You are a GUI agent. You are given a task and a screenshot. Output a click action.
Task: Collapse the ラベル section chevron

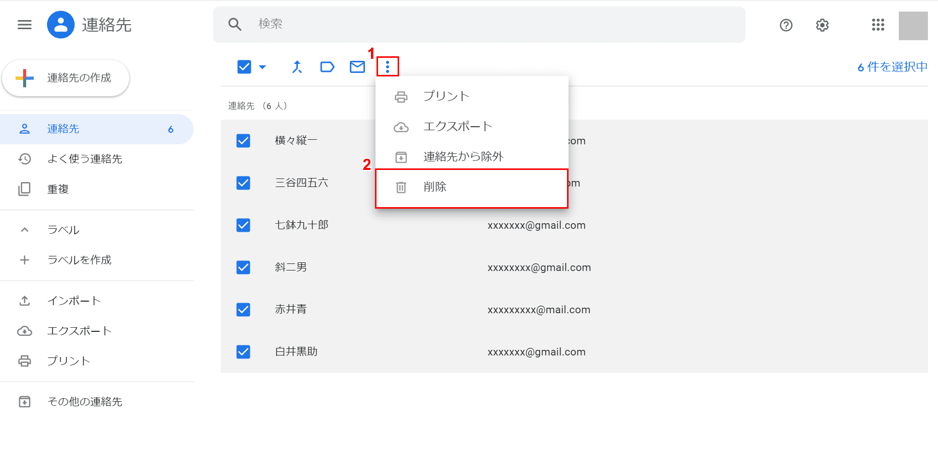coord(25,230)
